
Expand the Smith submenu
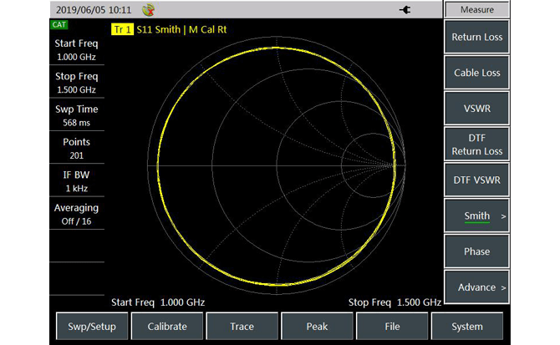click(x=476, y=216)
